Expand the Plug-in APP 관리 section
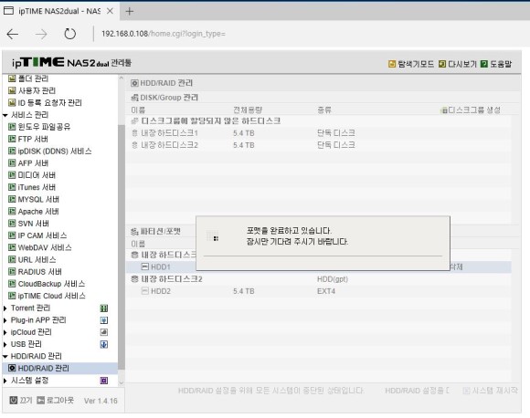Viewport: 530px width, 418px height. click(5, 320)
